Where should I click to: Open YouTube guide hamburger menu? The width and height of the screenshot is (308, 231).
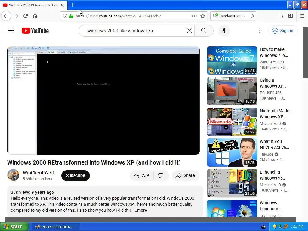pyautogui.click(x=11, y=31)
